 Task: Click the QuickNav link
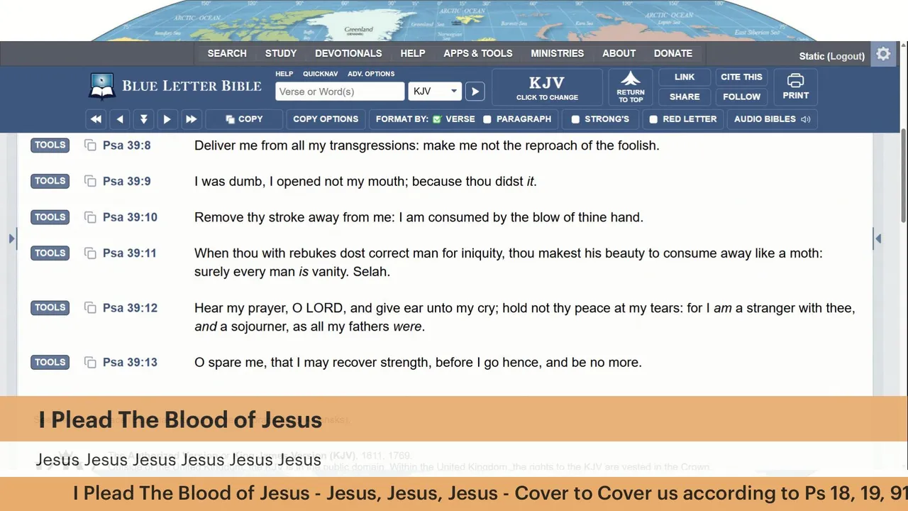(321, 74)
